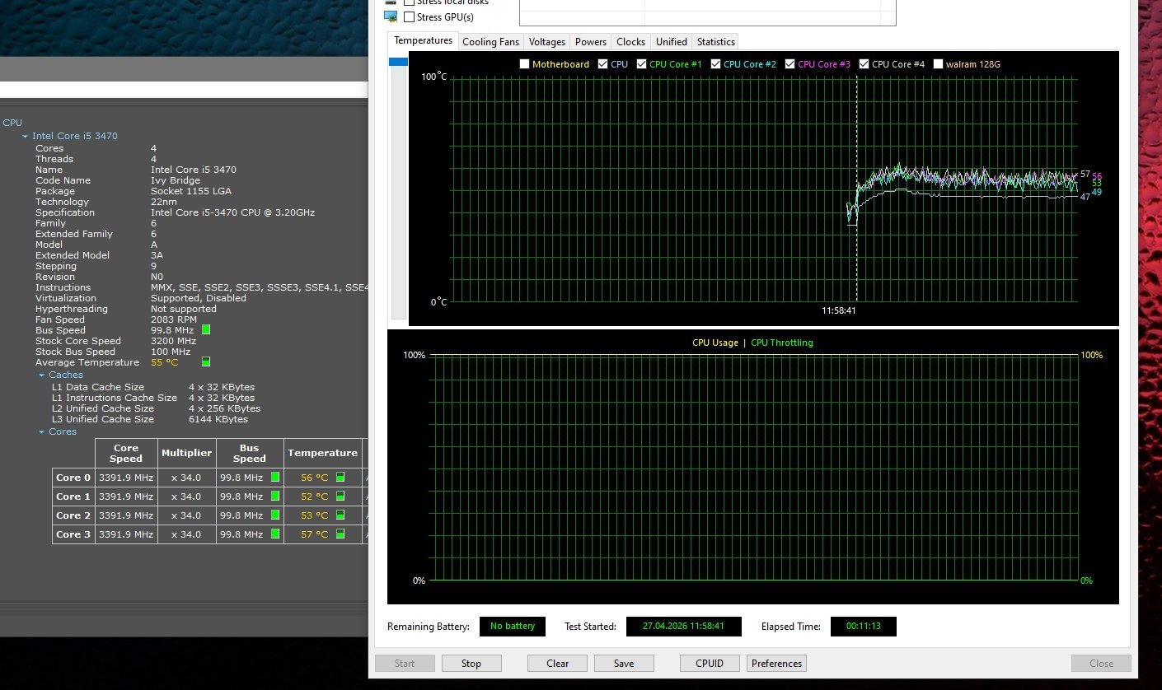
Task: Click the GPU icon beside Stress GPU(s)
Action: [x=391, y=16]
